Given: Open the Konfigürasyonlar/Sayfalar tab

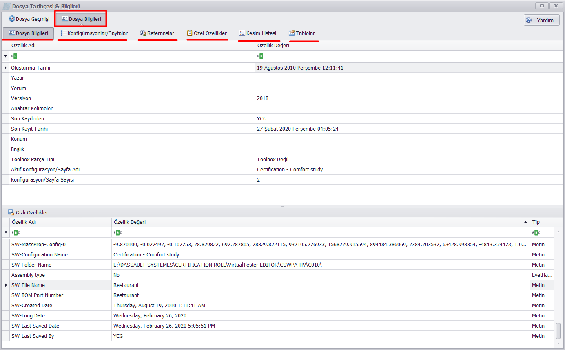Looking at the screenshot, I should tap(94, 33).
